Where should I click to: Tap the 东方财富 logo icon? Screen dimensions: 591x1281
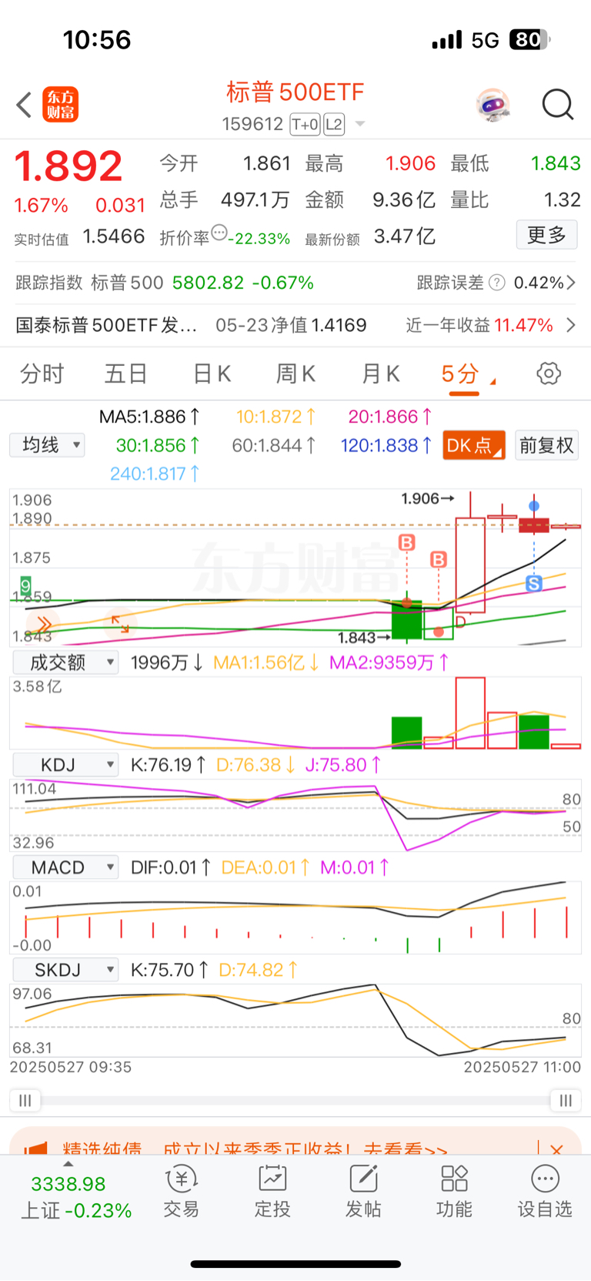click(60, 105)
